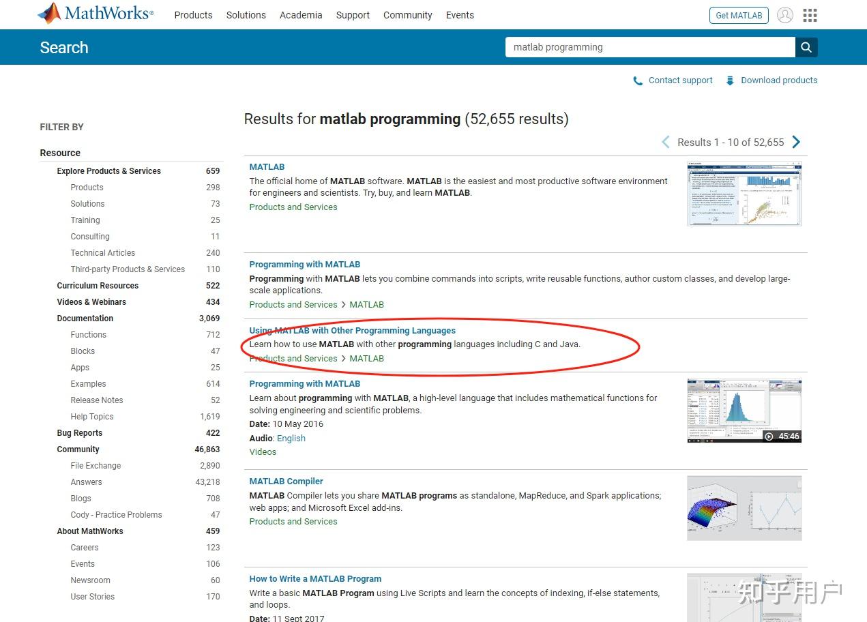Viewport: 867px width, 622px height.
Task: Click the download icon beside Download products
Action: [730, 80]
